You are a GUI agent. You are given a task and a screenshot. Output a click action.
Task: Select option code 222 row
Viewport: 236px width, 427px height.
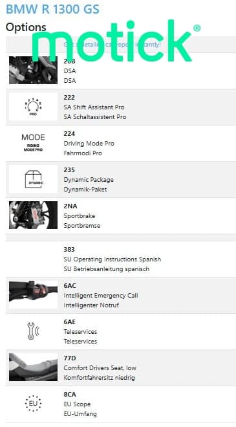point(121,107)
